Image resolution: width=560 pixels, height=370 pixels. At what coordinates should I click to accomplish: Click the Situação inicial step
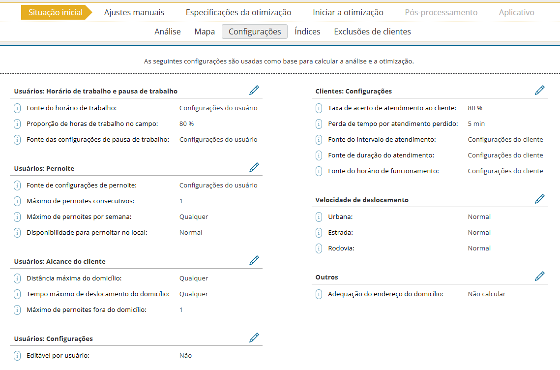55,12
